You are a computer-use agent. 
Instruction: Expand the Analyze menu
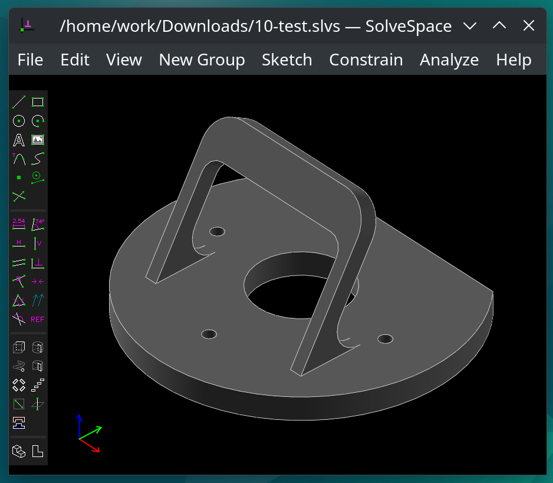point(449,60)
